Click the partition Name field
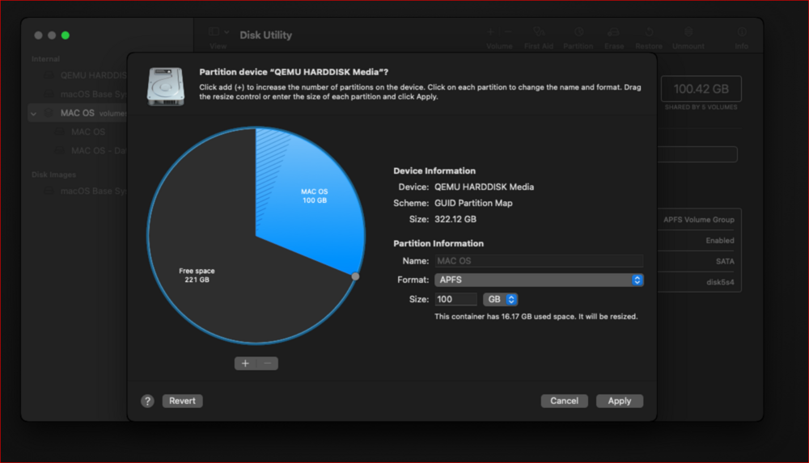809x463 pixels. coord(539,261)
